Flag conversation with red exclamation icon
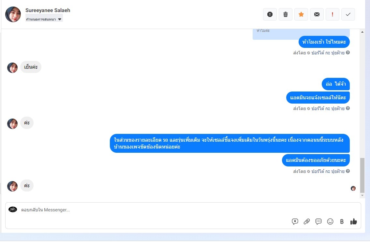 333,14
